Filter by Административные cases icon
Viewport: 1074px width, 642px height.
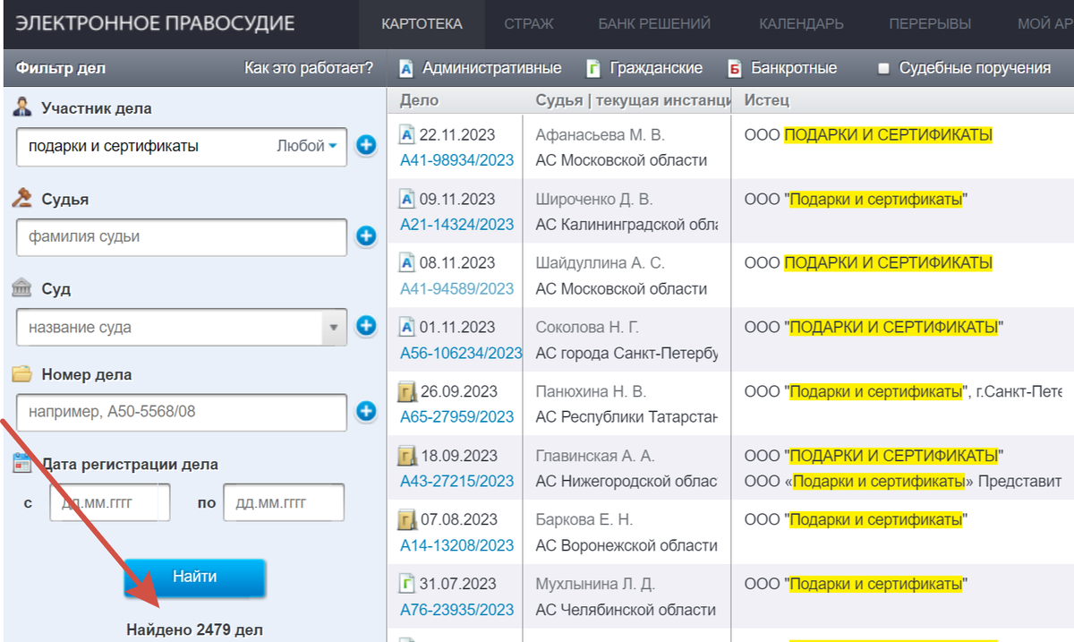406,68
